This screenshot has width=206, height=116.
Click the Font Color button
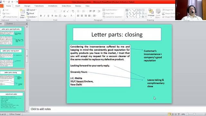click(x=71, y=16)
